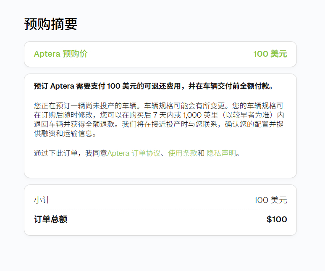Click the green 100 美元 pre-order price
The height and width of the screenshot is (271, 325).
tap(270, 54)
